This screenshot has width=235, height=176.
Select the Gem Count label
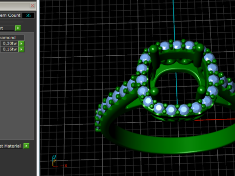(x=10, y=15)
